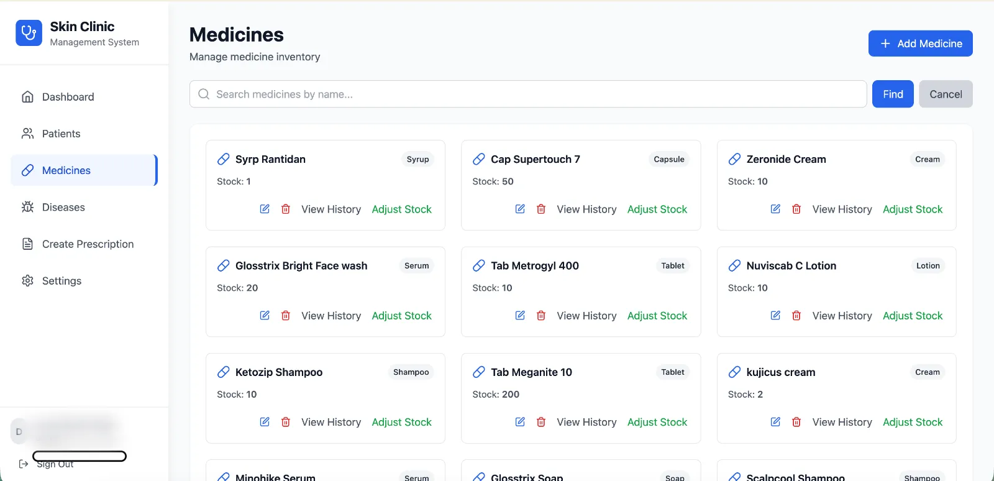Go to Patients in the sidebar
The width and height of the screenshot is (994, 481).
coord(61,134)
